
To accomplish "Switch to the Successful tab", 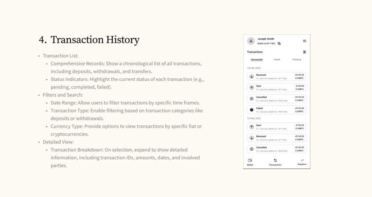I will pos(256,59).
